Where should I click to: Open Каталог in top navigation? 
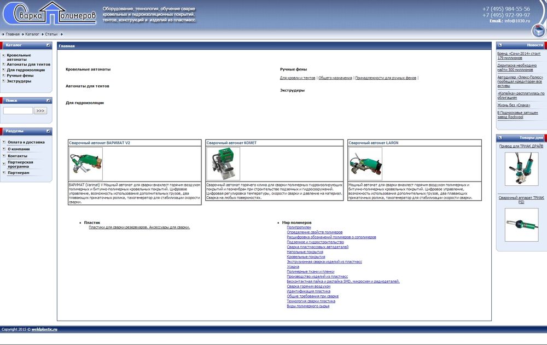[x=32, y=34]
